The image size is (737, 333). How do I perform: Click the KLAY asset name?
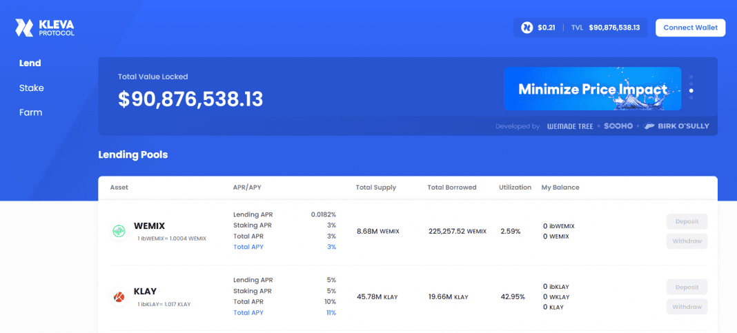coord(145,291)
